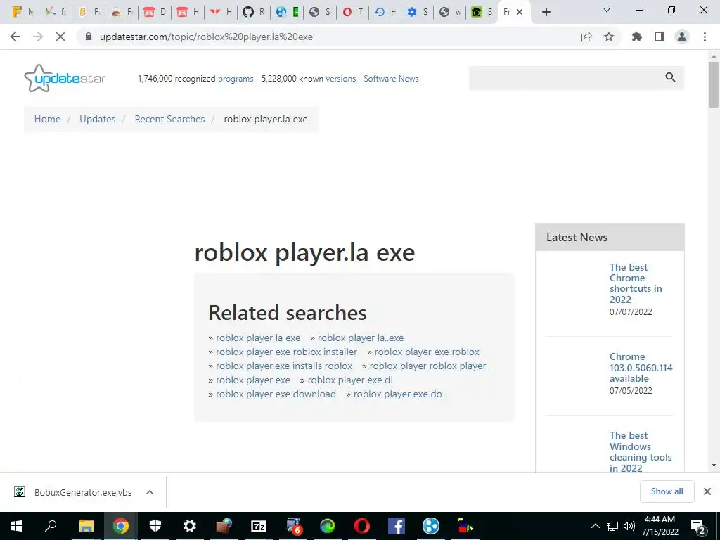This screenshot has width=720, height=540.
Task: Open the volume speaker icon
Action: 629,526
